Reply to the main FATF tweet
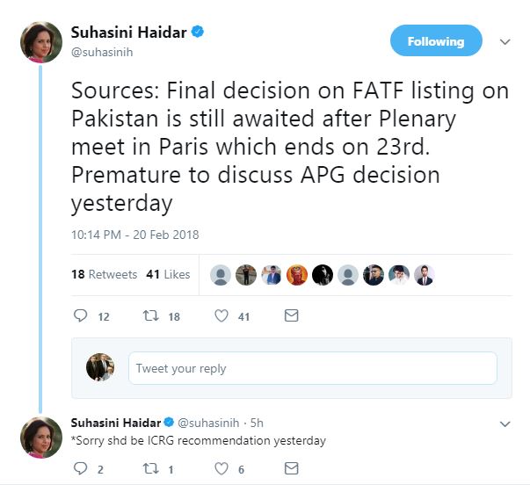530x485 pixels. pos(81,316)
